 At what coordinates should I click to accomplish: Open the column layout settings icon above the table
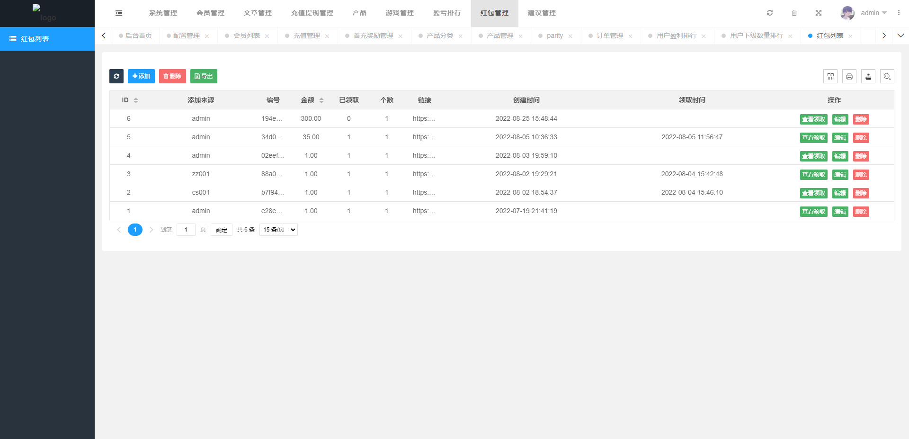tap(830, 76)
